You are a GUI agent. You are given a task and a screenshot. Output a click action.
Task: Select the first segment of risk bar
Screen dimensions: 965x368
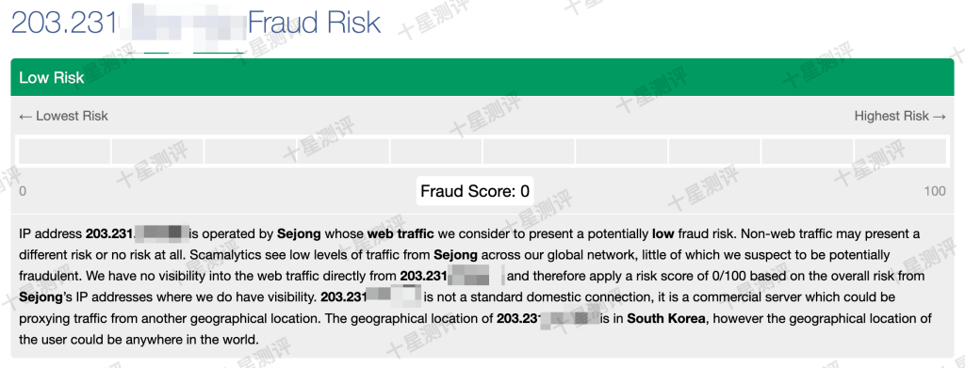point(65,152)
